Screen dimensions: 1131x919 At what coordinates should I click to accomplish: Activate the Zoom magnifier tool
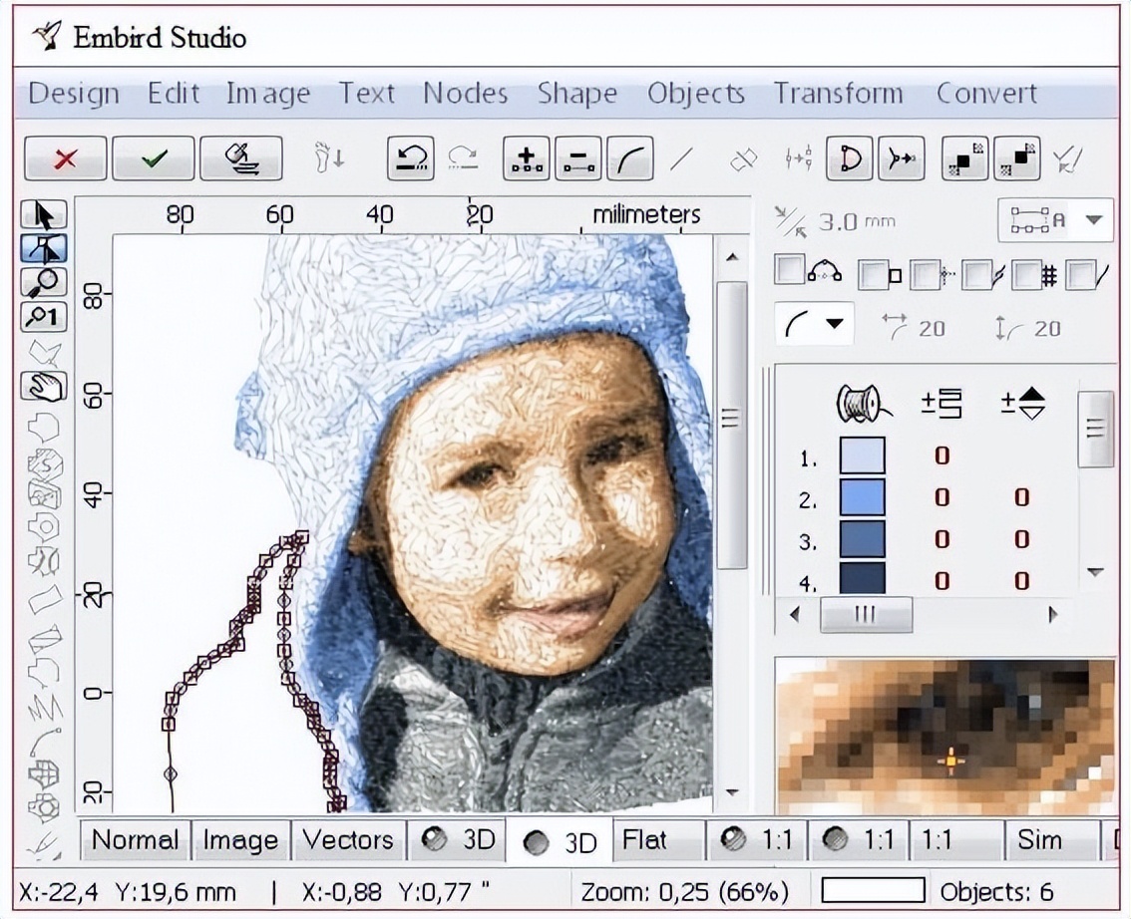coord(42,282)
